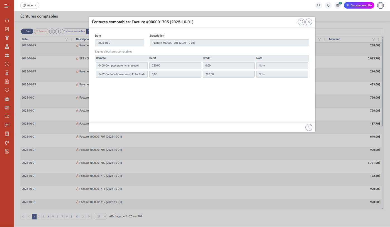Image resolution: width=390 pixels, height=227 pixels.
Task: Open the Montant column filter funnel
Action: [x=373, y=39]
